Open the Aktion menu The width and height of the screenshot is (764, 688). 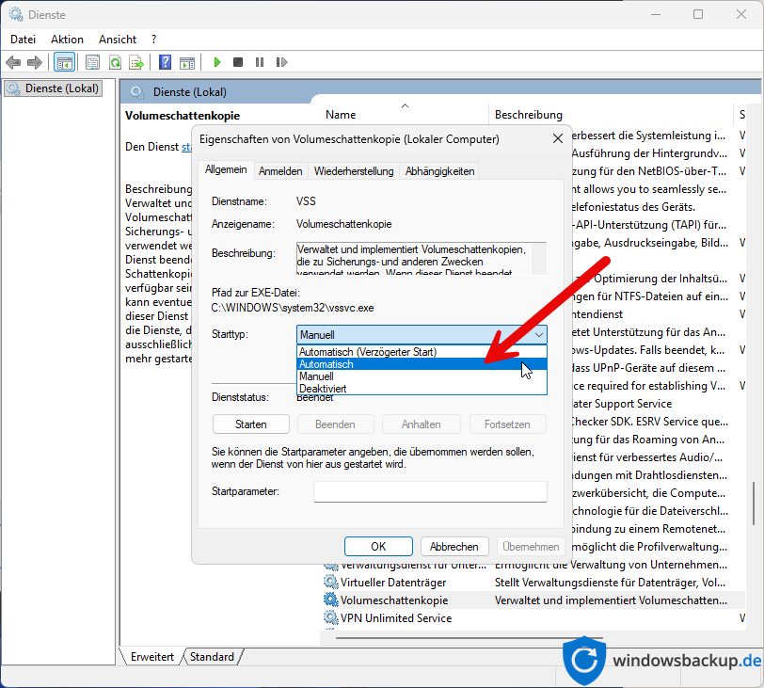(x=66, y=39)
